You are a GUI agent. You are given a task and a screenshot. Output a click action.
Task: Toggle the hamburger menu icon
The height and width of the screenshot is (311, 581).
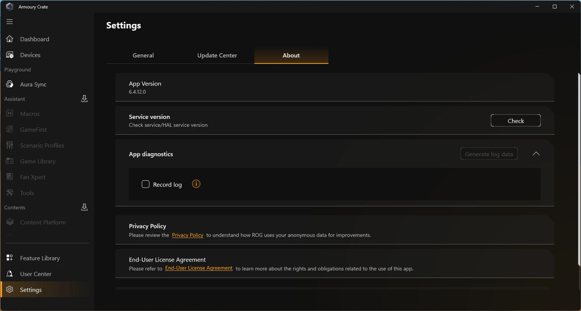pyautogui.click(x=10, y=21)
